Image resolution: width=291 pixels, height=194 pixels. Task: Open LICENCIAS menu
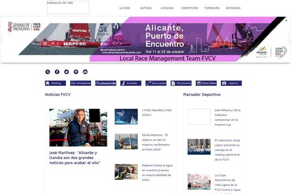(x=167, y=8)
